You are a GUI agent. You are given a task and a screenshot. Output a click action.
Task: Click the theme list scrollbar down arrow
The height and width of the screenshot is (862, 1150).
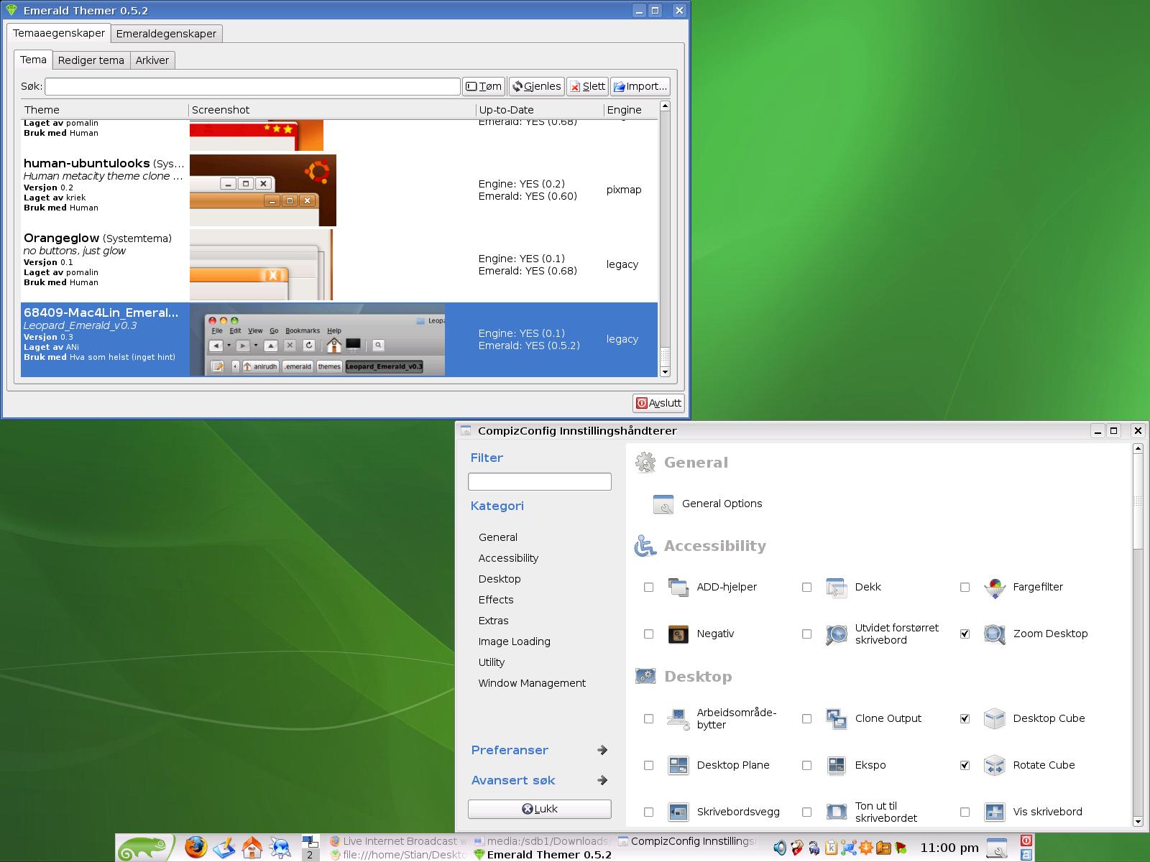665,371
